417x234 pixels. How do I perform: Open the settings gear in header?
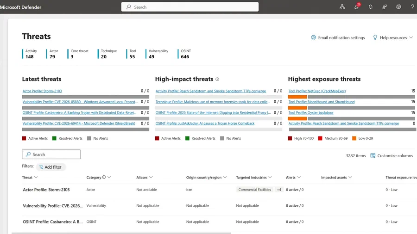(x=398, y=7)
